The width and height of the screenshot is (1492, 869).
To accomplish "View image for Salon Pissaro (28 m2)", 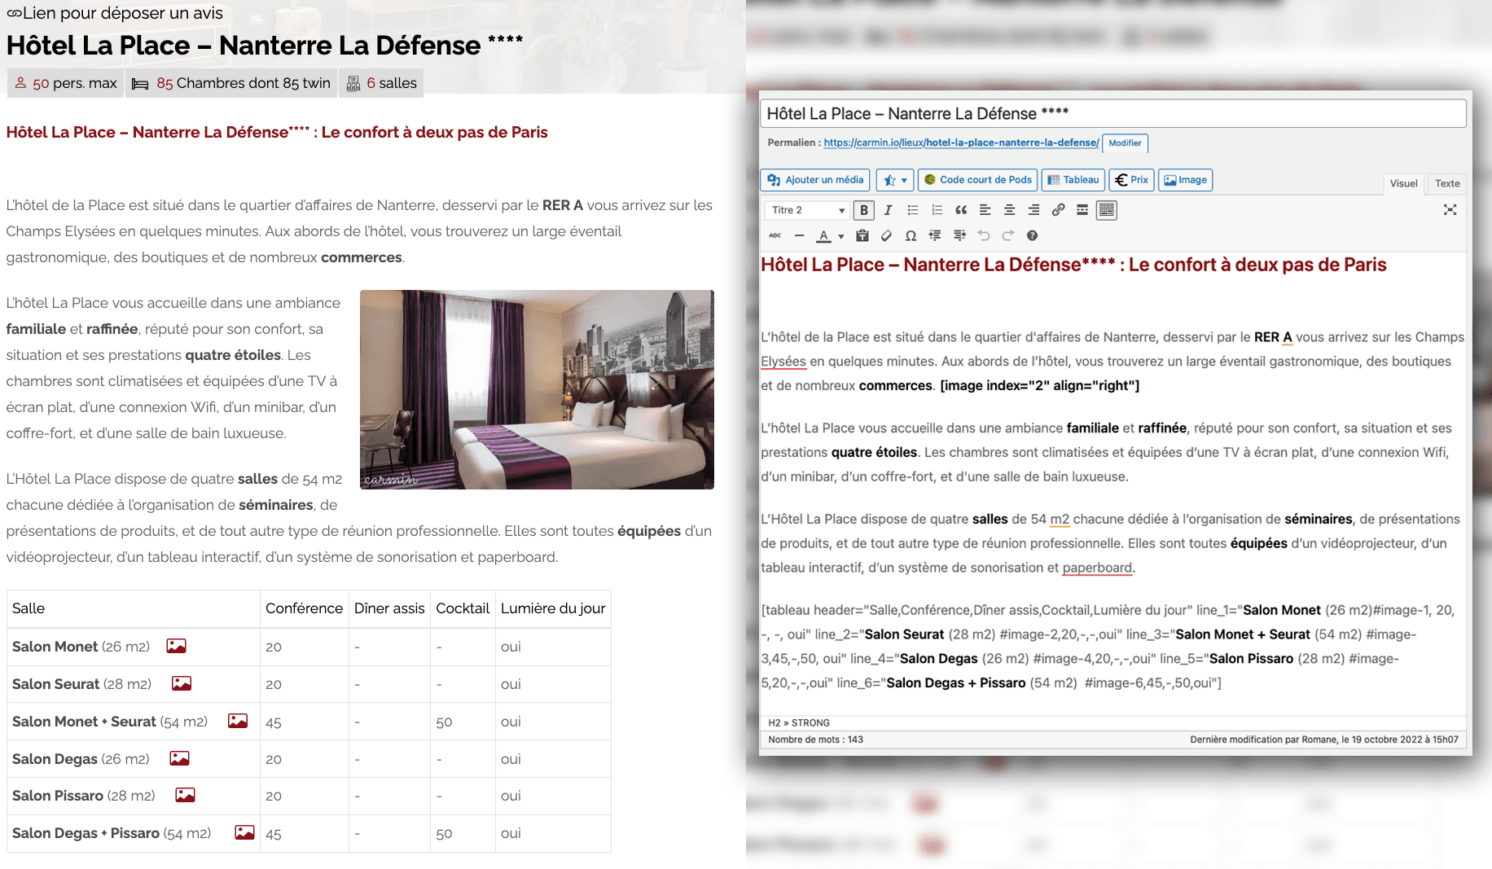I will pos(185,795).
